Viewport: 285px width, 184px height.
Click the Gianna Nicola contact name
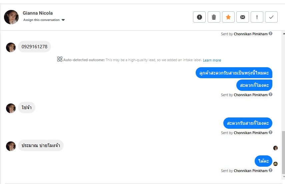pyautogui.click(x=38, y=13)
